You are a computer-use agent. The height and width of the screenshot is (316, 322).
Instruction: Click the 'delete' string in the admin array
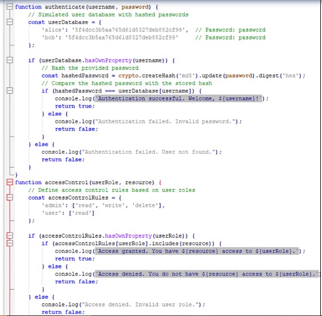(x=145, y=205)
